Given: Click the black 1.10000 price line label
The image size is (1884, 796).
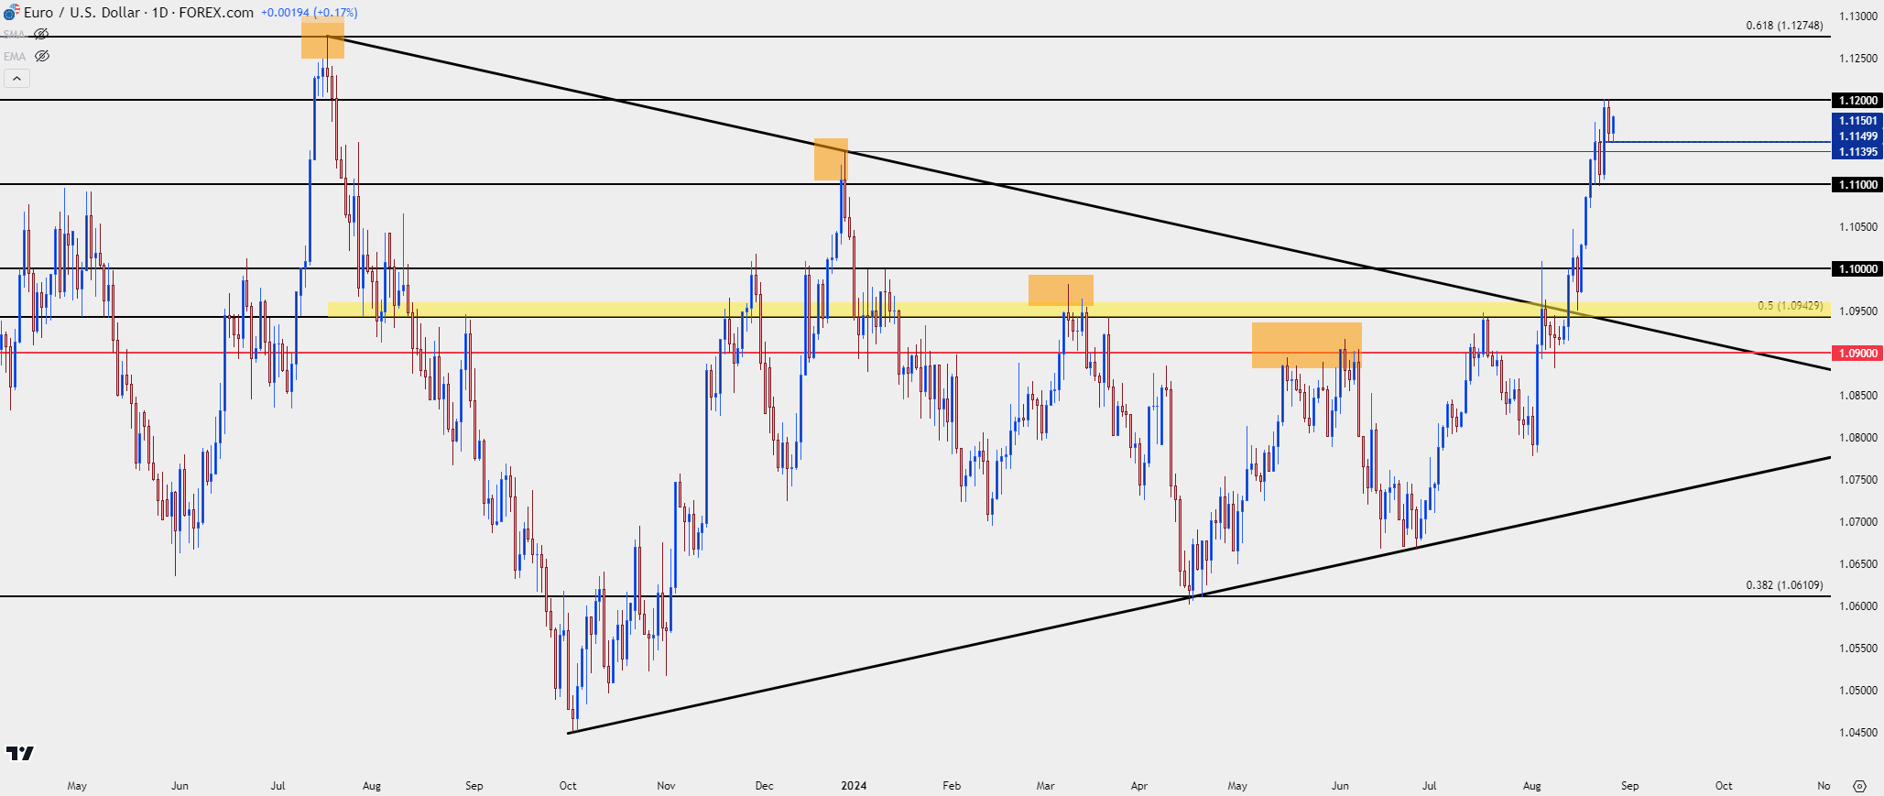Looking at the screenshot, I should 1857,268.
